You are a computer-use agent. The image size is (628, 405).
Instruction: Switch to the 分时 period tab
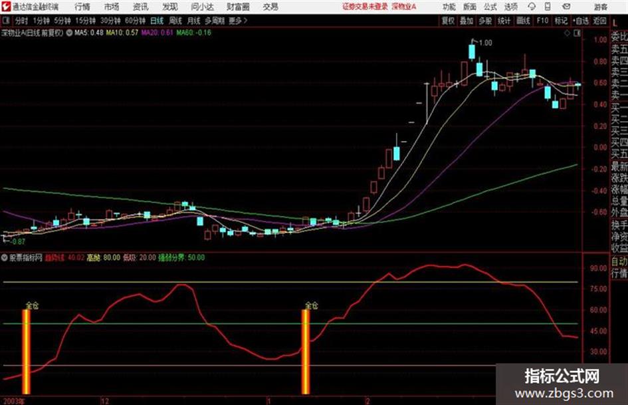coord(22,21)
